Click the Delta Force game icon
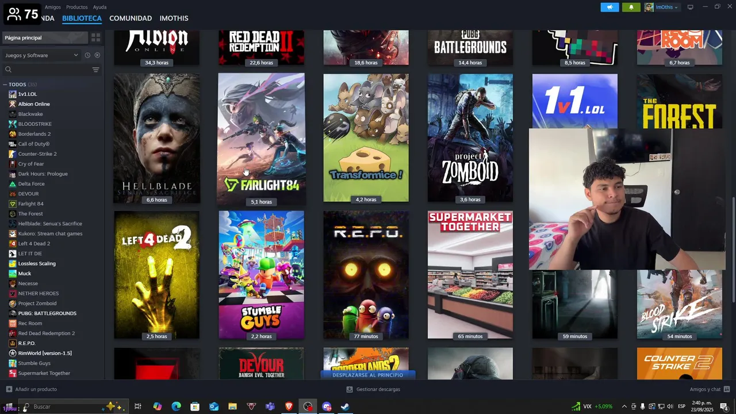The height and width of the screenshot is (414, 736). [x=13, y=184]
